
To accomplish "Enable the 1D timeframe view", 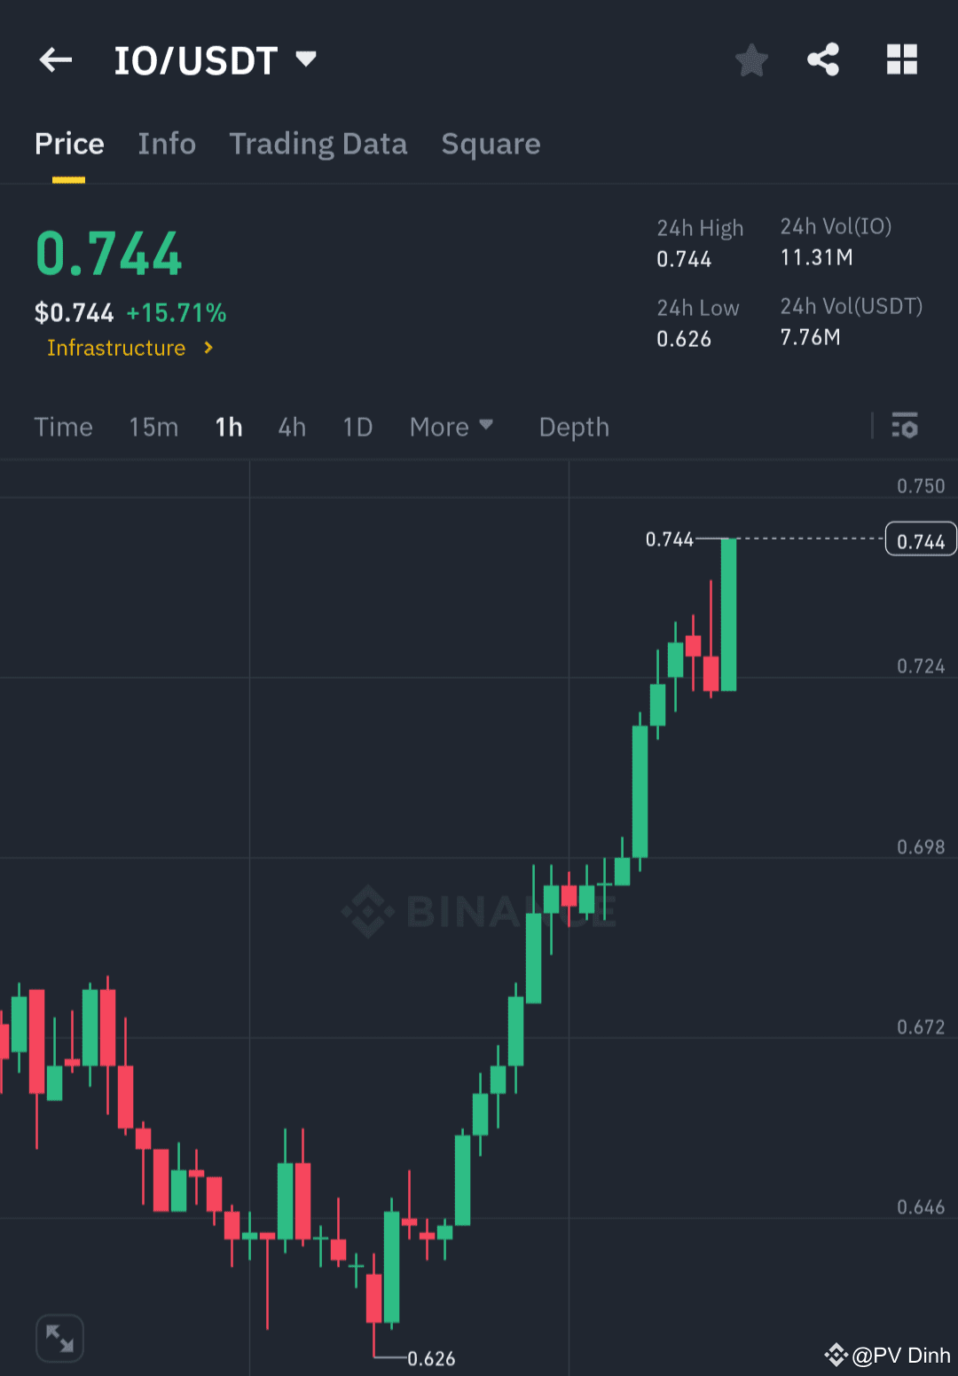I will 357,427.
